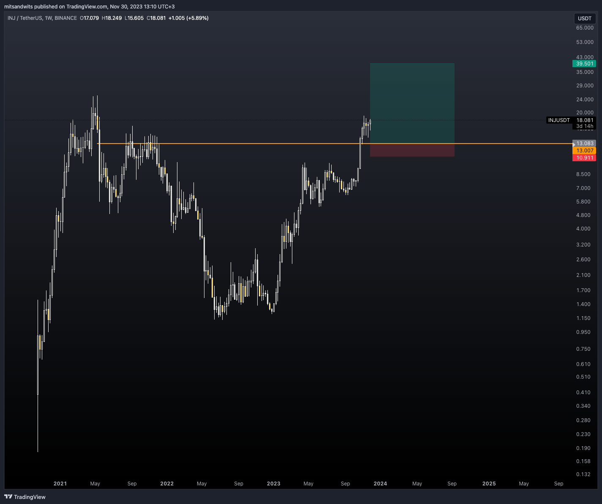Image resolution: width=602 pixels, height=504 pixels.
Task: Click the 18.081 last price label
Action: [584, 120]
